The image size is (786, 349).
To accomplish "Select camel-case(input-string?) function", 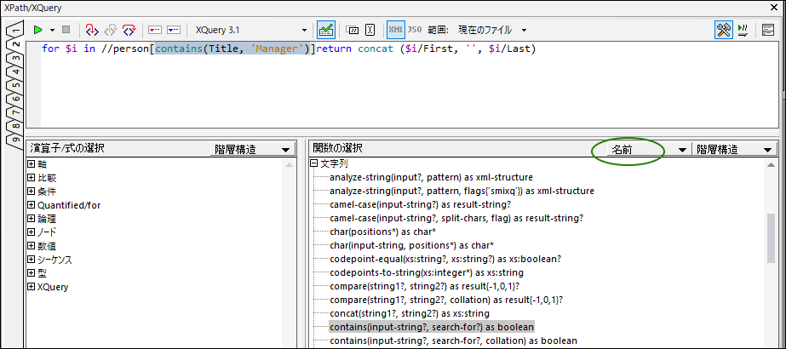I will [x=421, y=204].
